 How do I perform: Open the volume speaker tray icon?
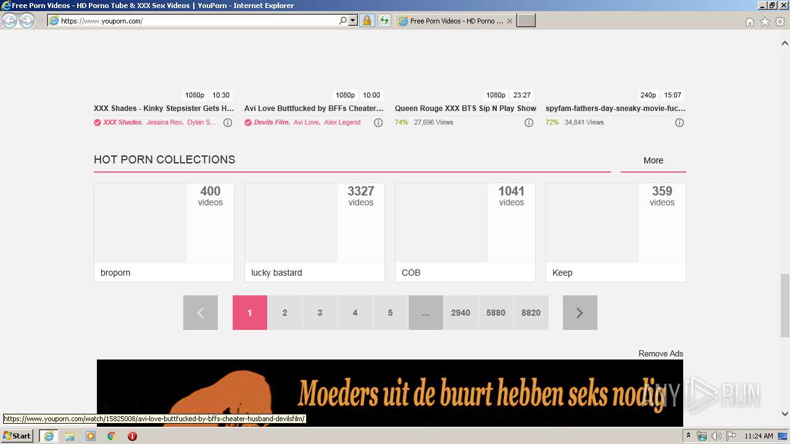pos(716,436)
